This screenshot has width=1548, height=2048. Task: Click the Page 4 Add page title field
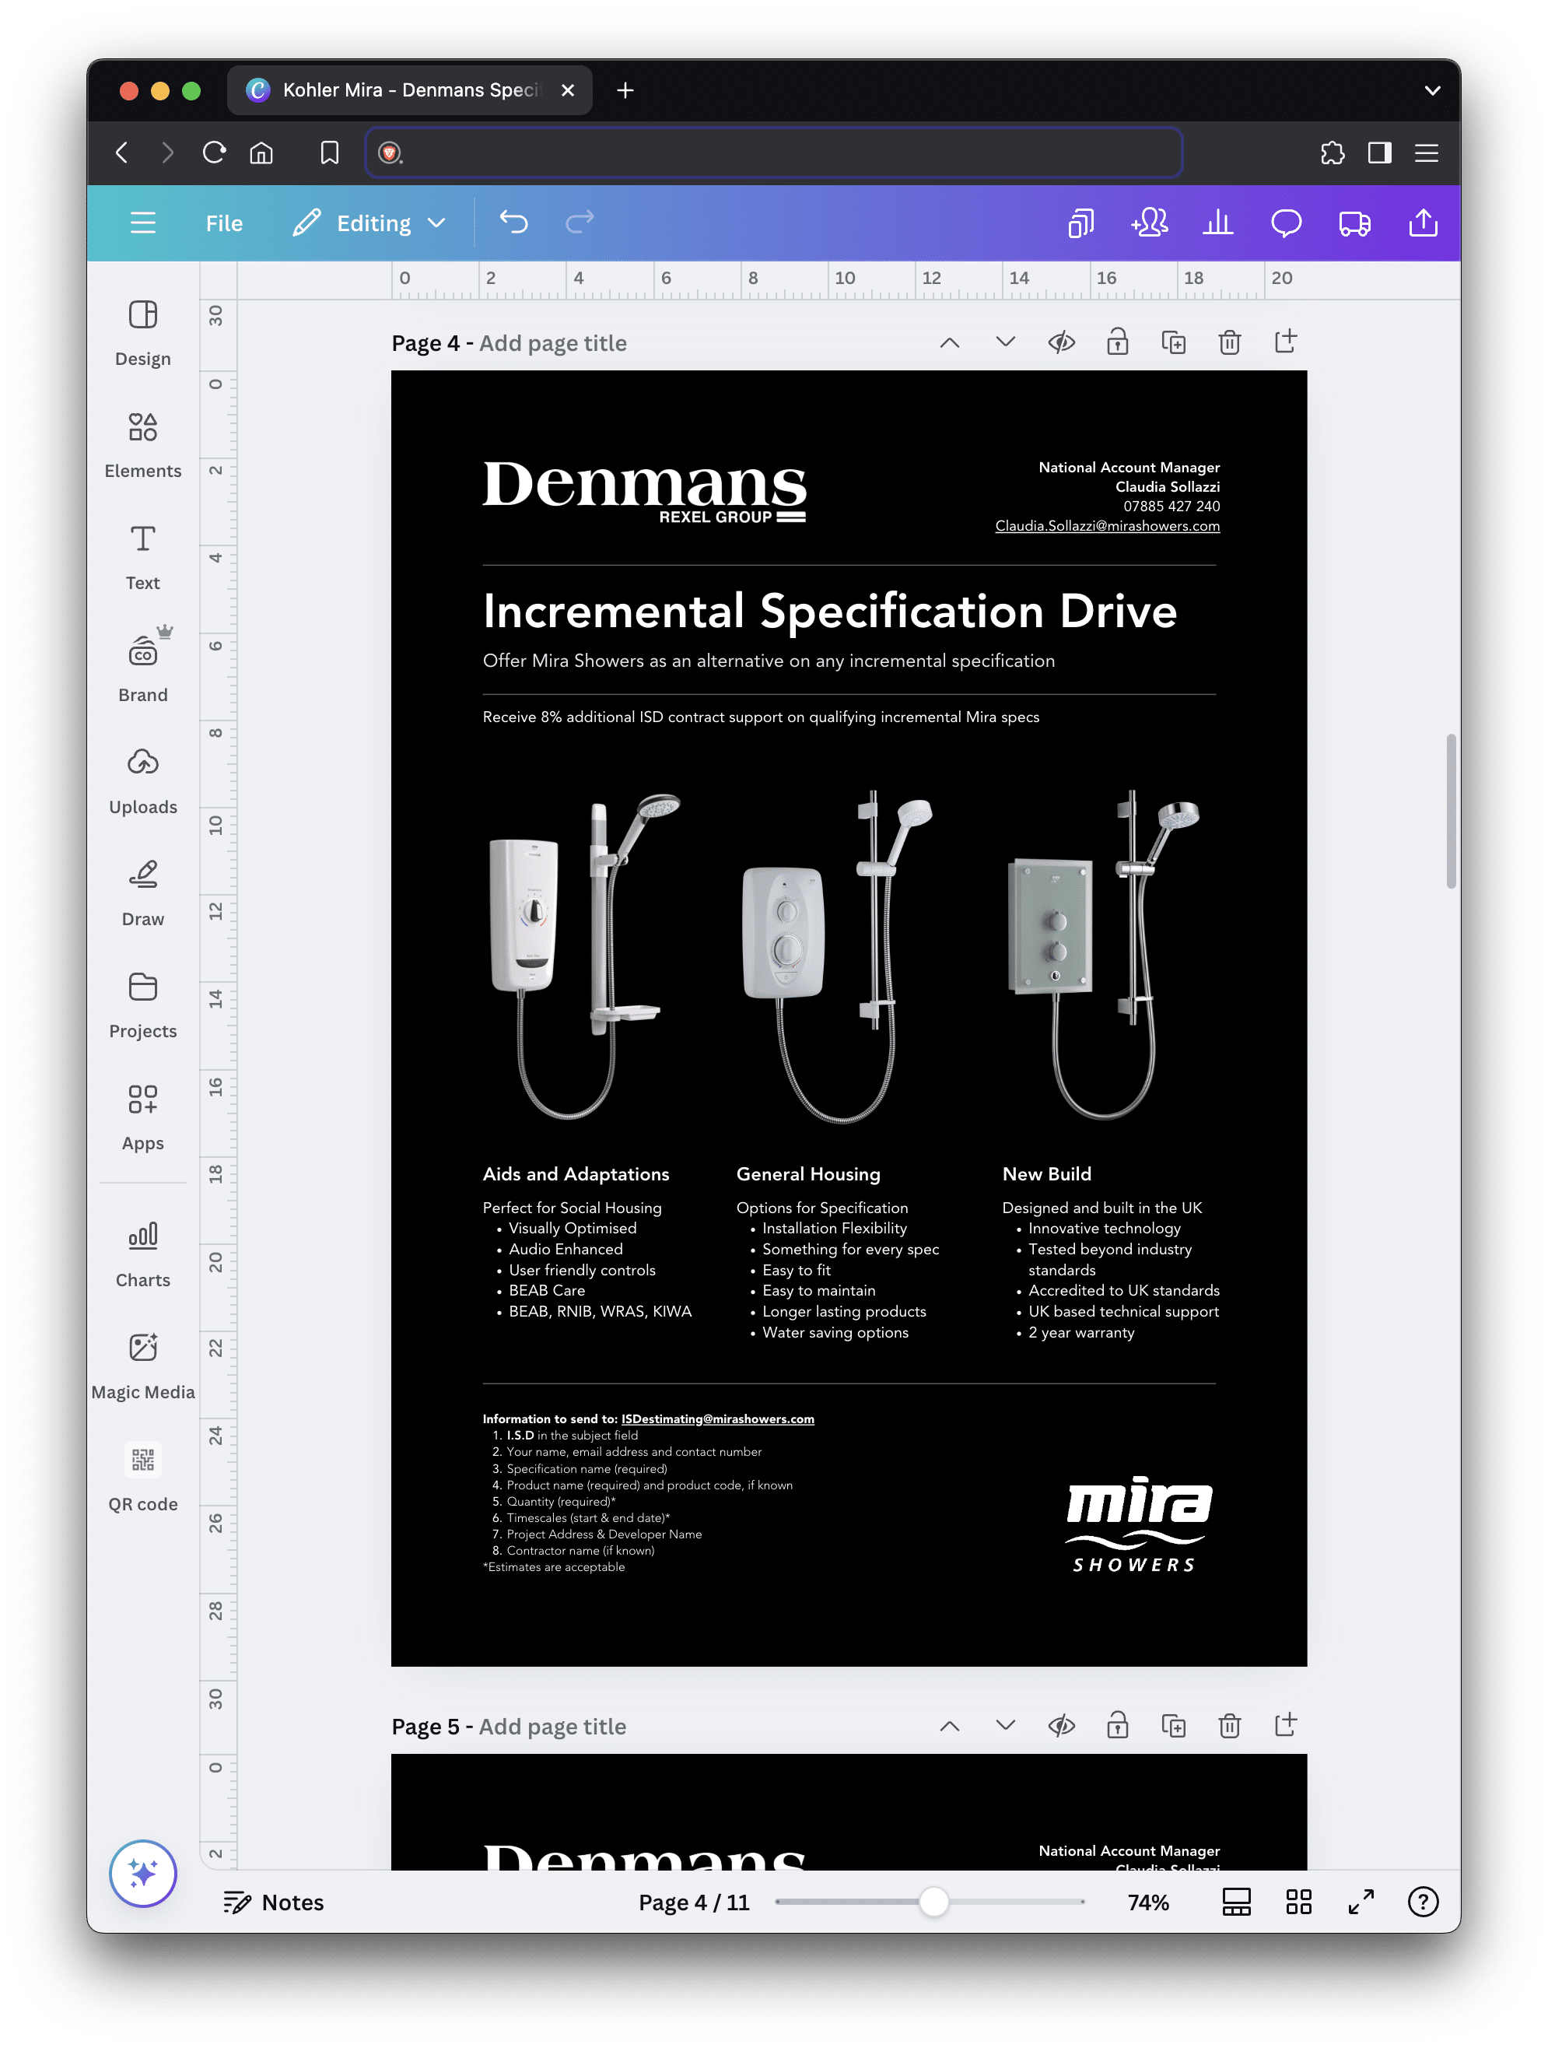click(x=553, y=343)
